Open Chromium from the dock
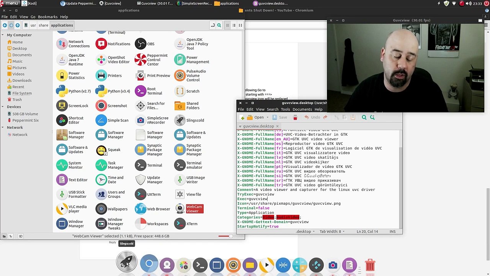Viewport: 490px width, 276px height. (x=149, y=264)
